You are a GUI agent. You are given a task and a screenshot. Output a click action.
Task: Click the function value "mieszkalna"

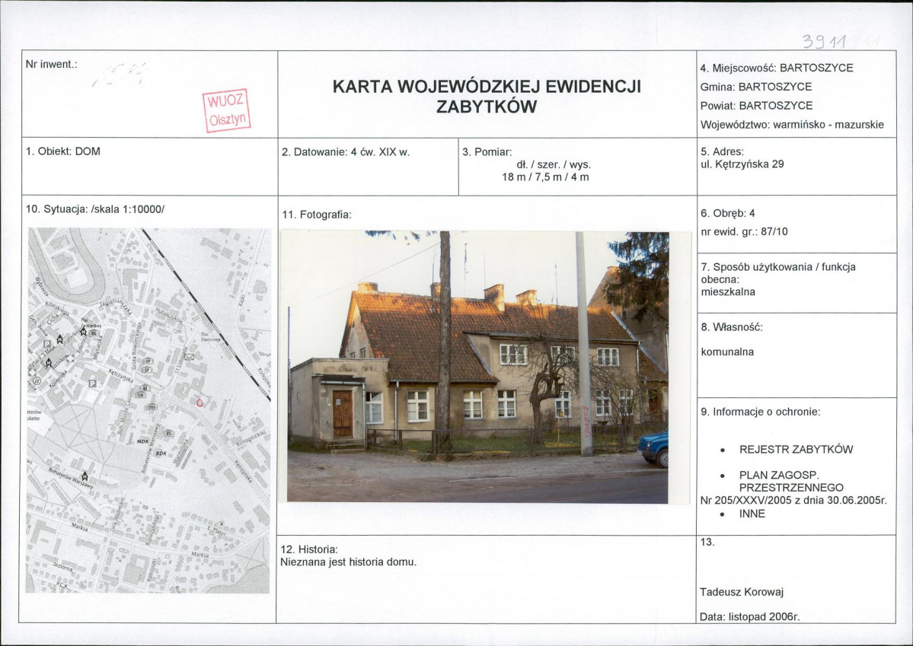(728, 292)
